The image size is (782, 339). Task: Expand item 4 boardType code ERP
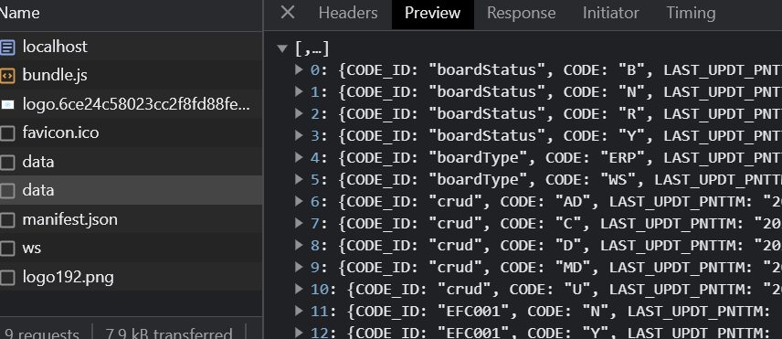300,157
